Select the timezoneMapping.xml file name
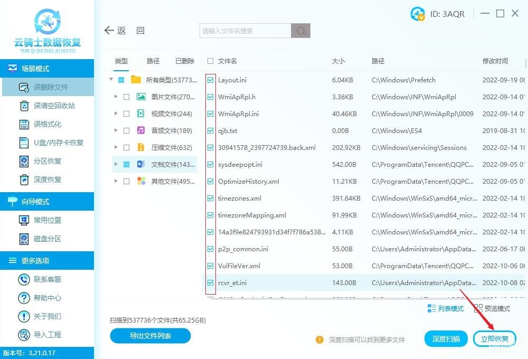 [252, 215]
